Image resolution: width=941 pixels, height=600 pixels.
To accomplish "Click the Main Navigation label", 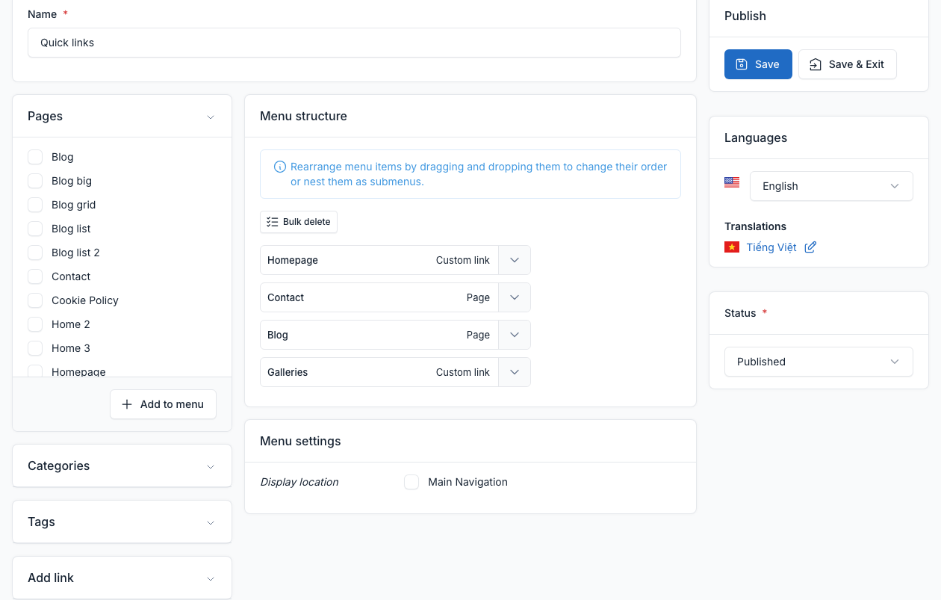I will click(468, 482).
